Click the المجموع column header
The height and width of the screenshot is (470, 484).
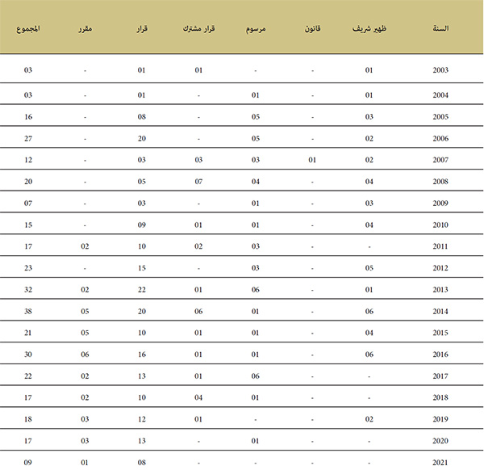(x=28, y=29)
